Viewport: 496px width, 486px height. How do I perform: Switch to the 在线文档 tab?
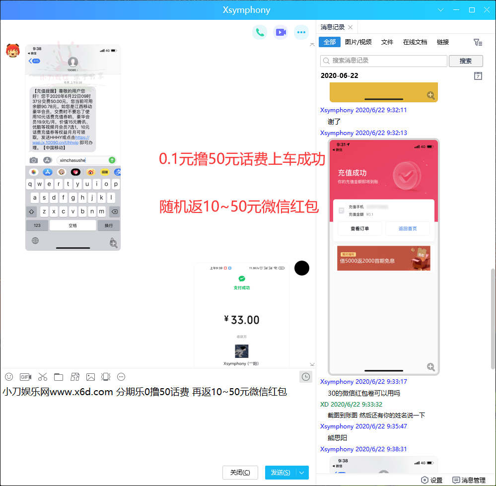[415, 42]
